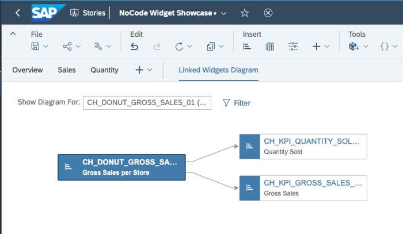403x234 pixels.
Task: Insert a chart with chart icon
Action: (247, 47)
